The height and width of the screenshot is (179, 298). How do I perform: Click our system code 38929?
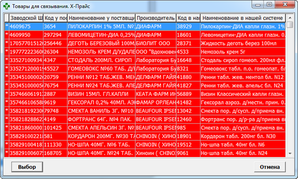[188, 26]
